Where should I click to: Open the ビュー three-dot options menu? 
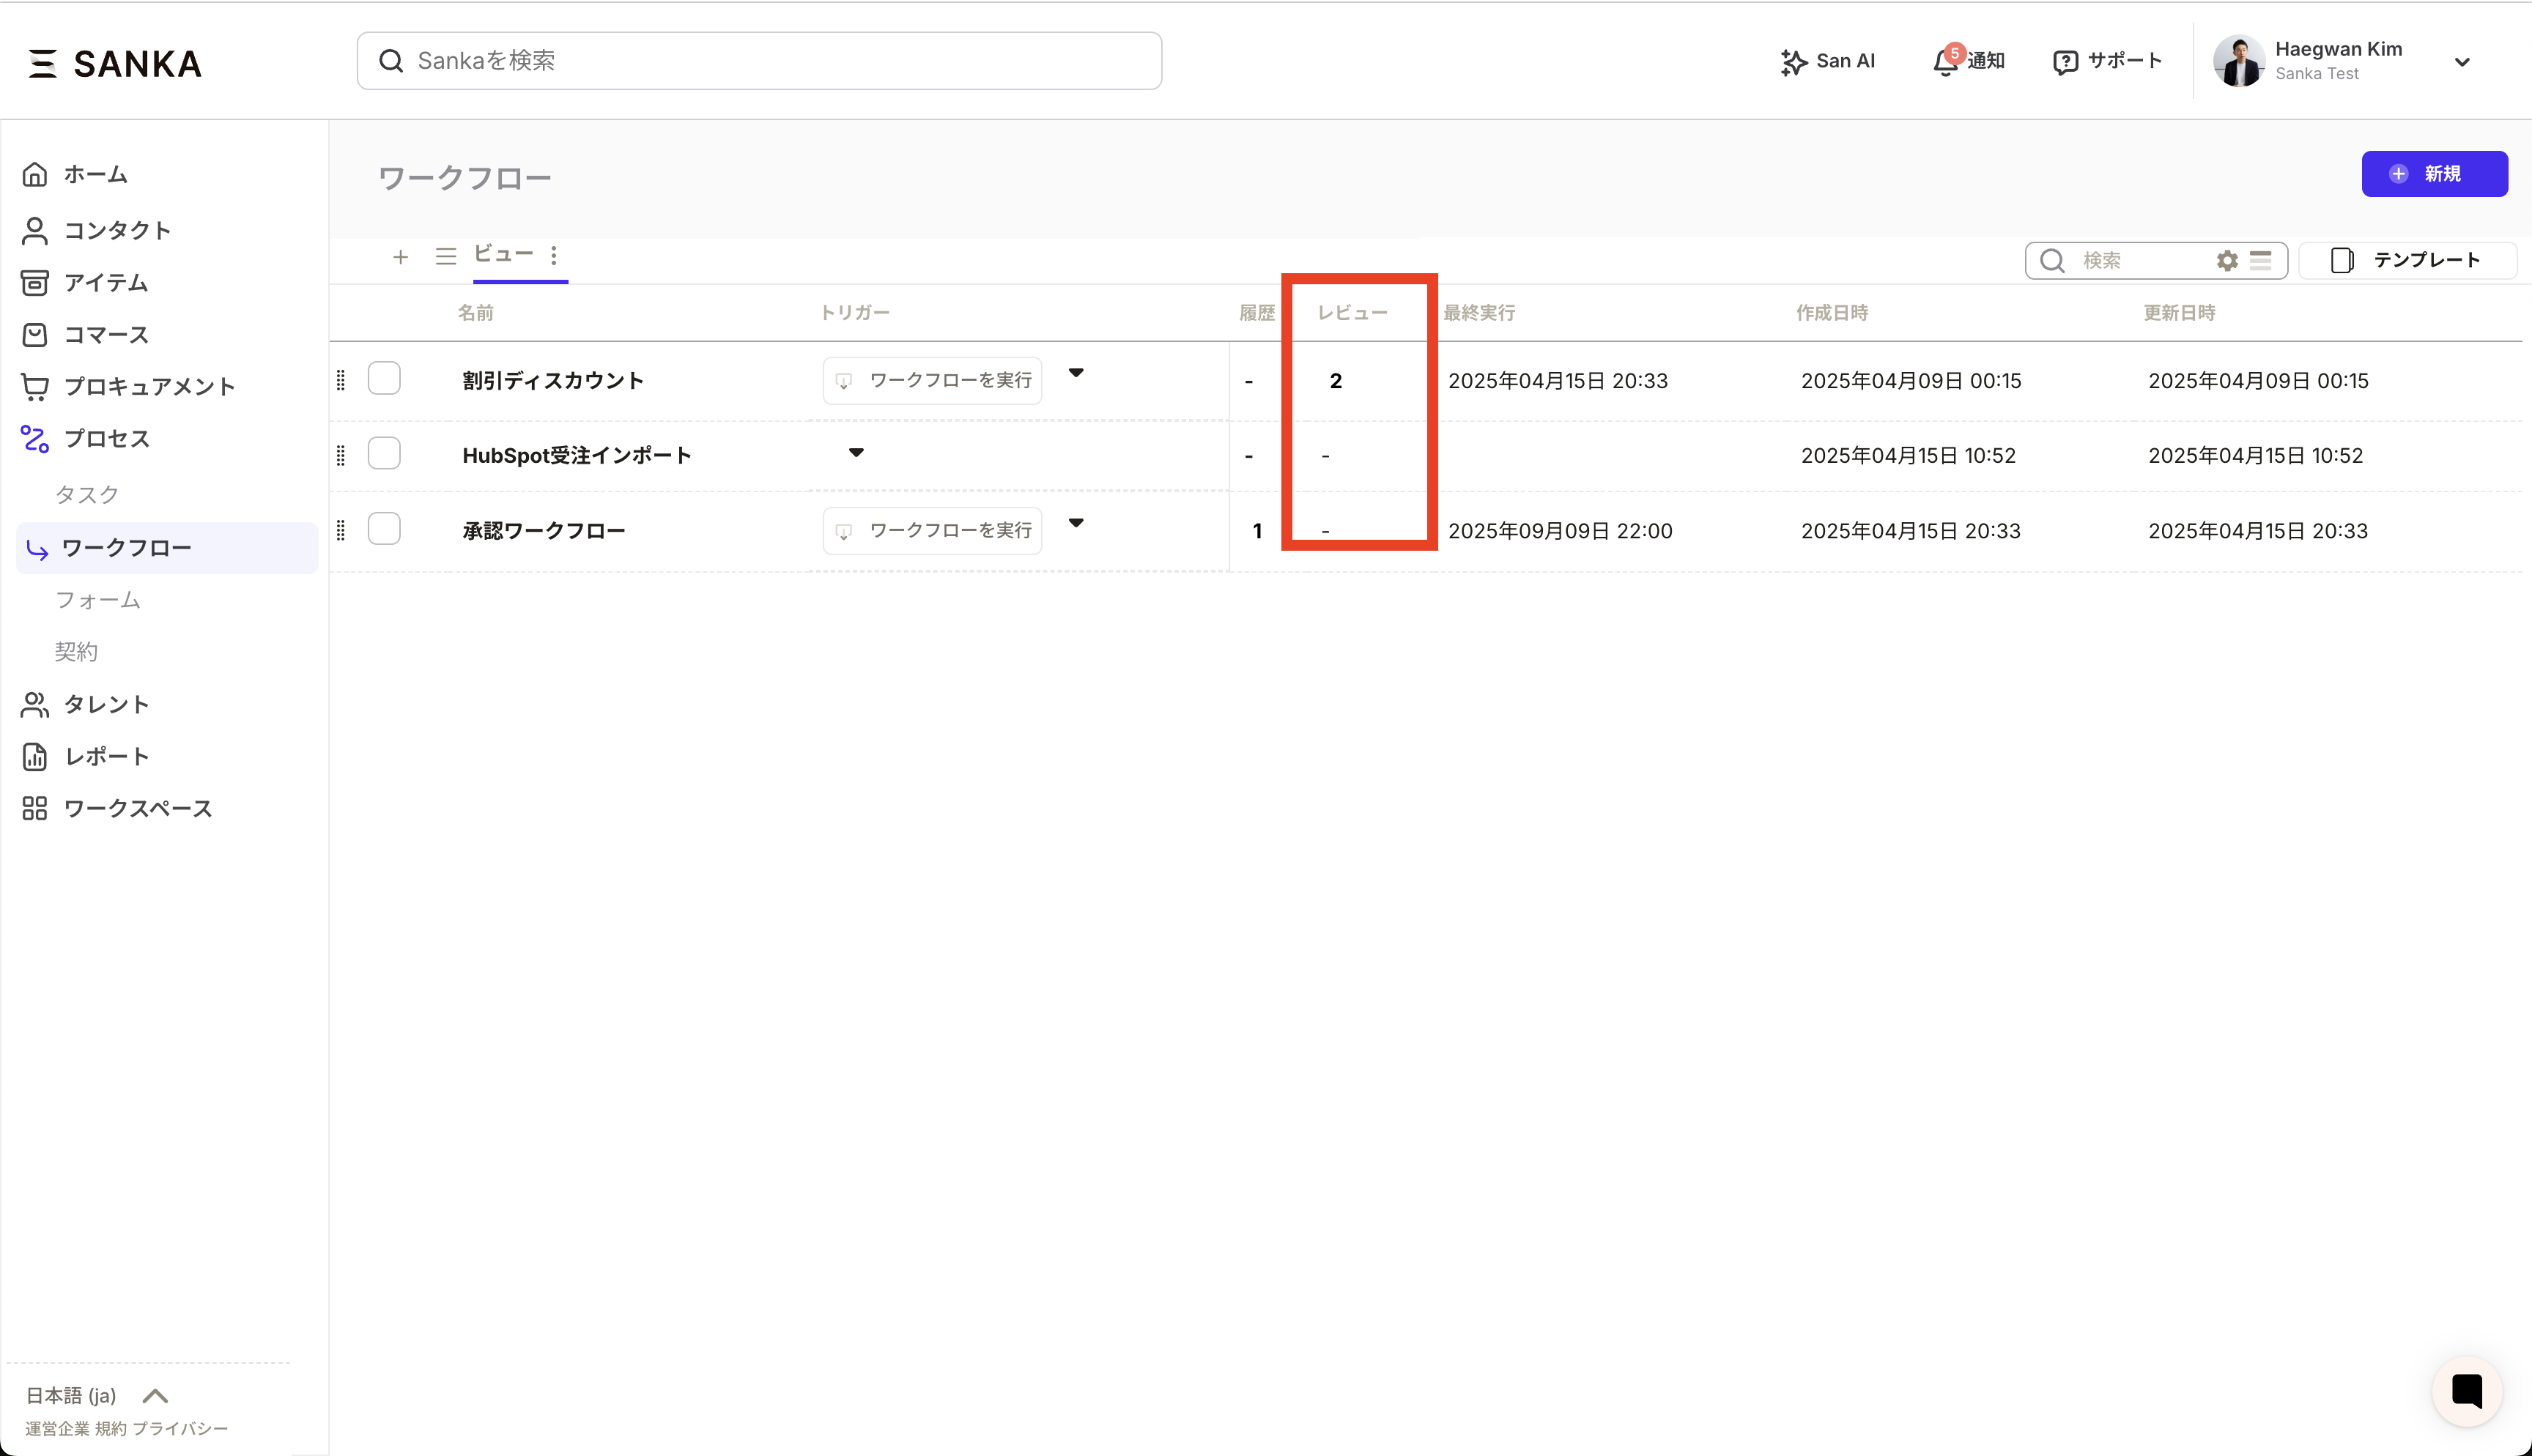tap(554, 255)
